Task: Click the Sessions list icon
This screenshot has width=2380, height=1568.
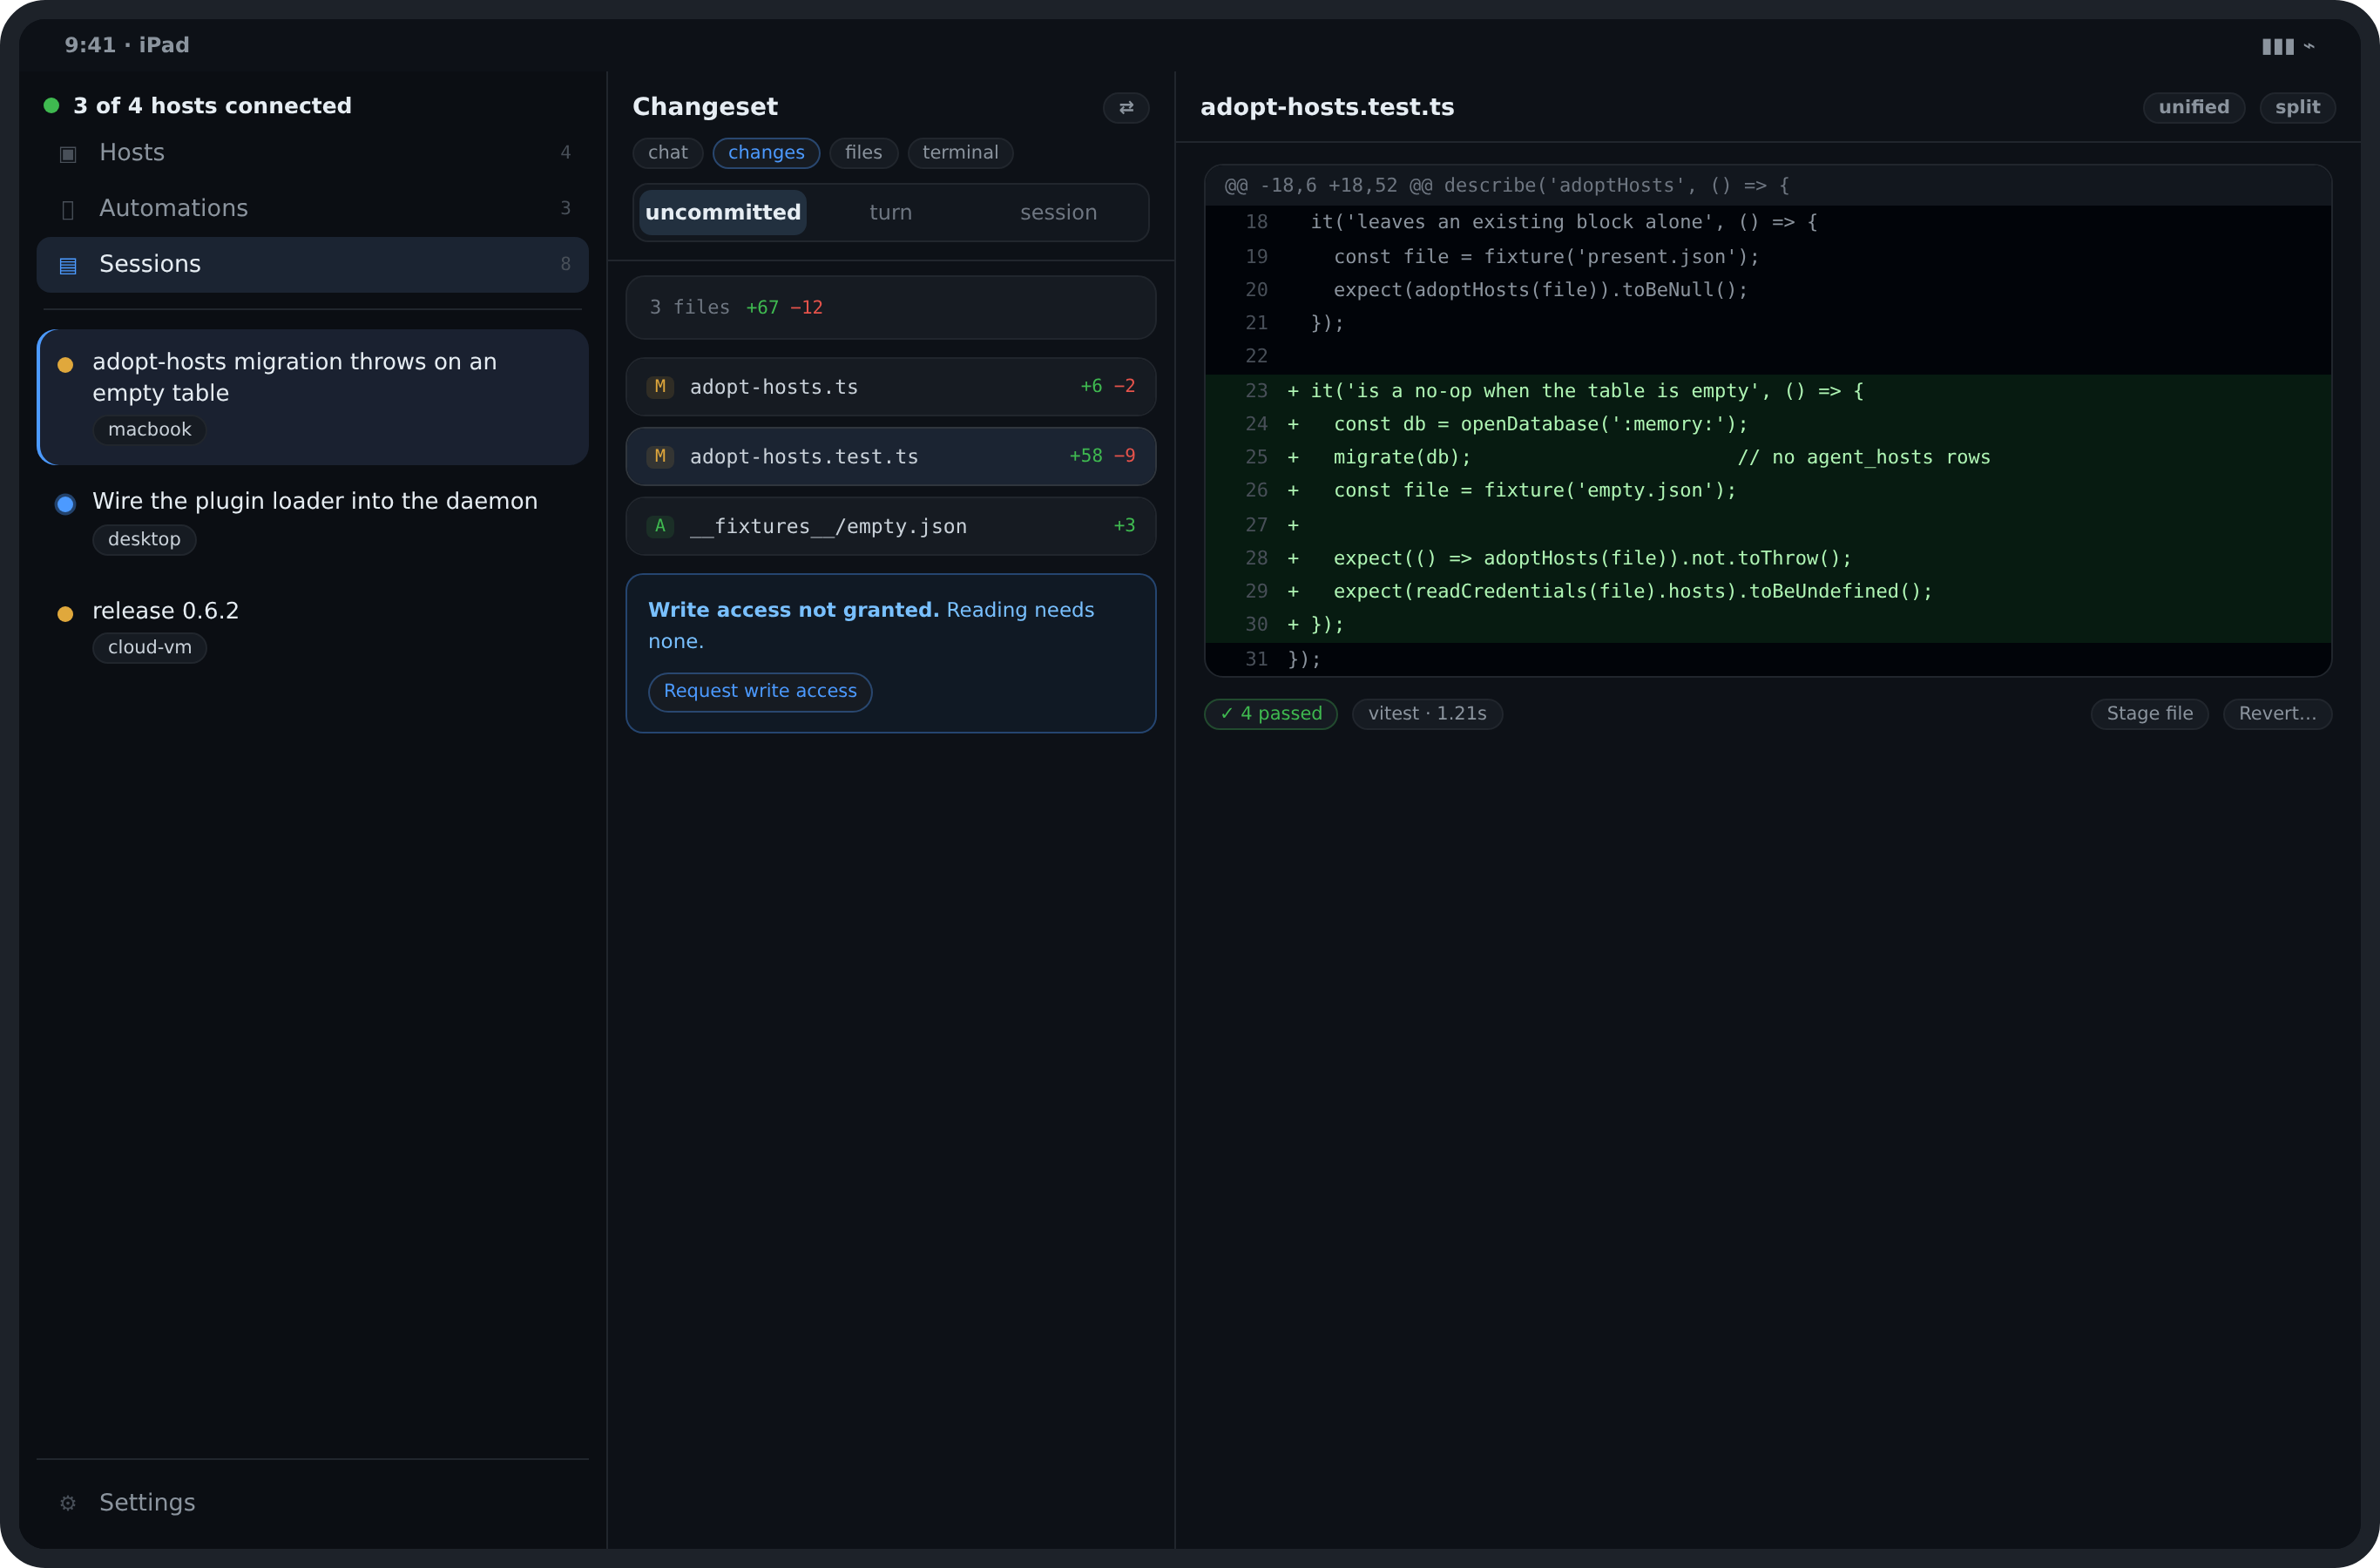Action: point(68,265)
